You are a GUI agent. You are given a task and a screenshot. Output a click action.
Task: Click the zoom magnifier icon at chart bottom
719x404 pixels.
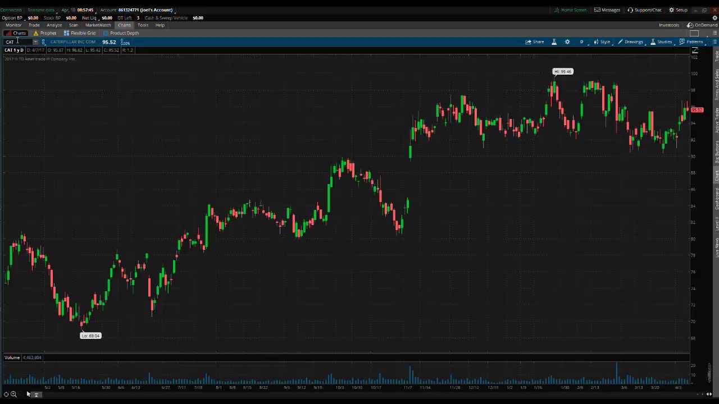(13, 394)
